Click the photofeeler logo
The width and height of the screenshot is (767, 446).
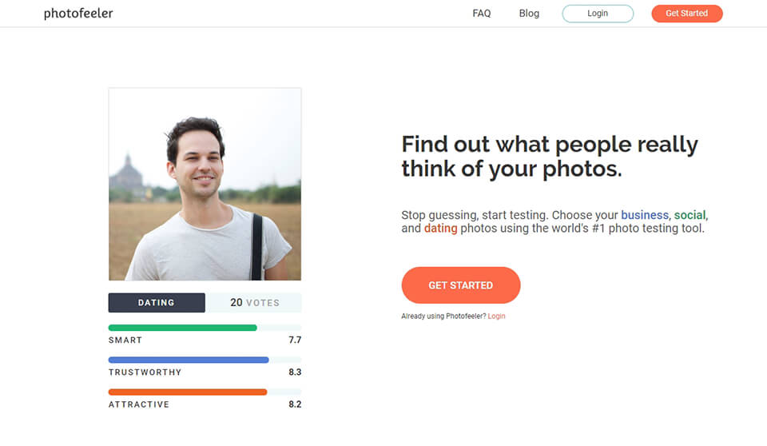(x=78, y=14)
